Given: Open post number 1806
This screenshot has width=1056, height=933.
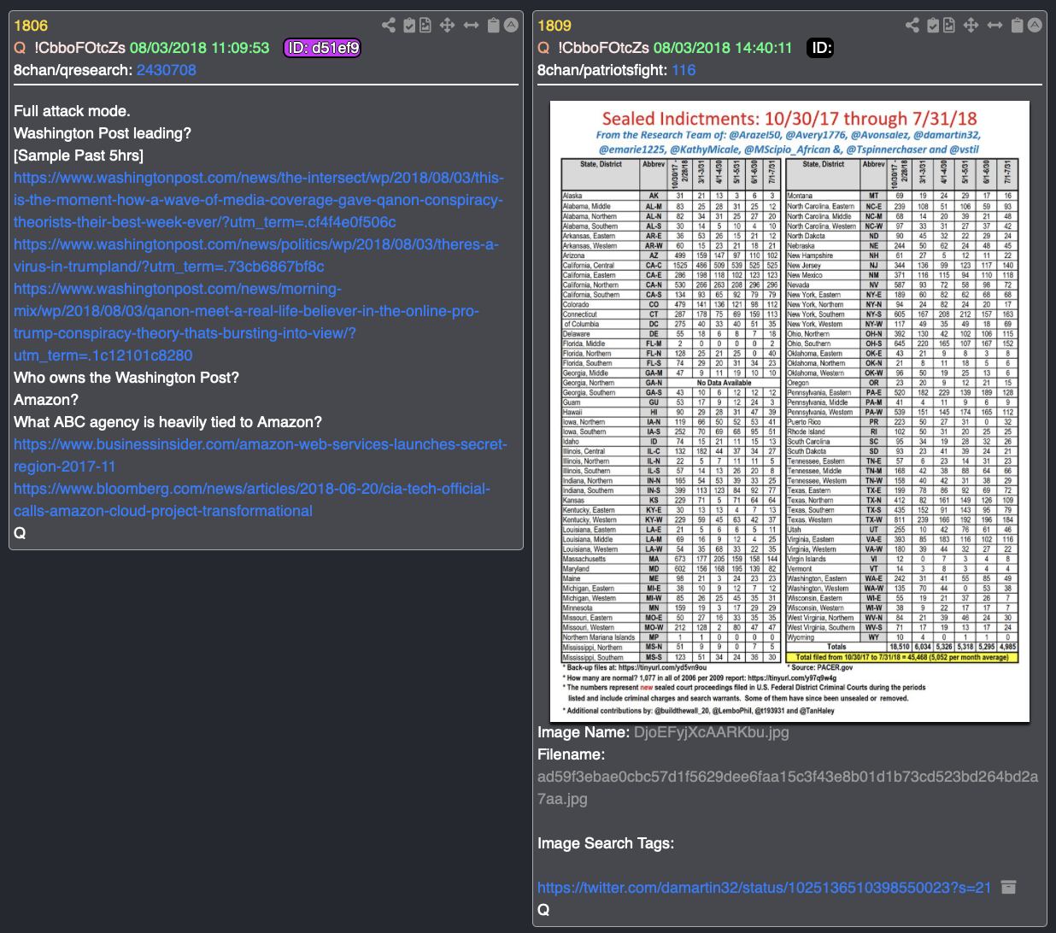Looking at the screenshot, I should click(x=31, y=26).
